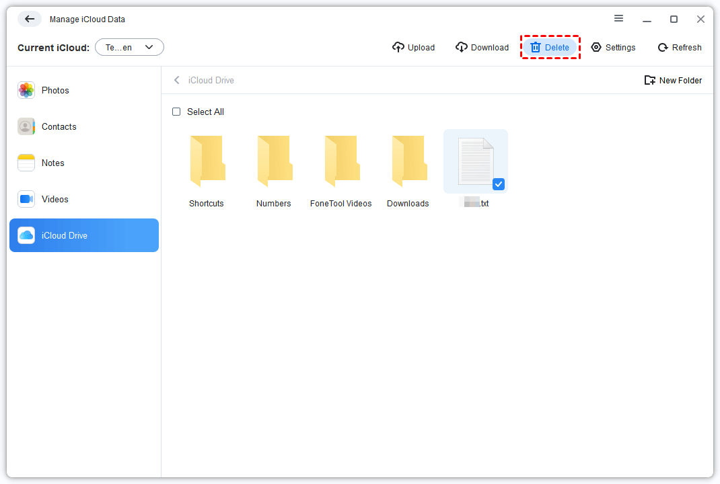
Task: Click the Download cloud icon
Action: (462, 47)
